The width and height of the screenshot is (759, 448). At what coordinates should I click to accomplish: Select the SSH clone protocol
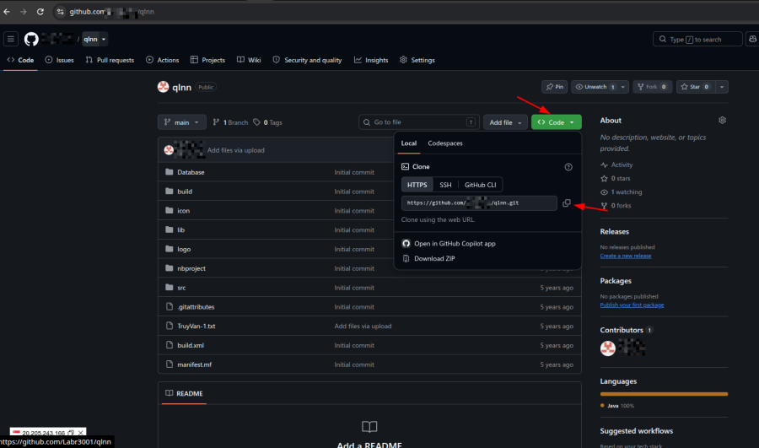click(445, 185)
